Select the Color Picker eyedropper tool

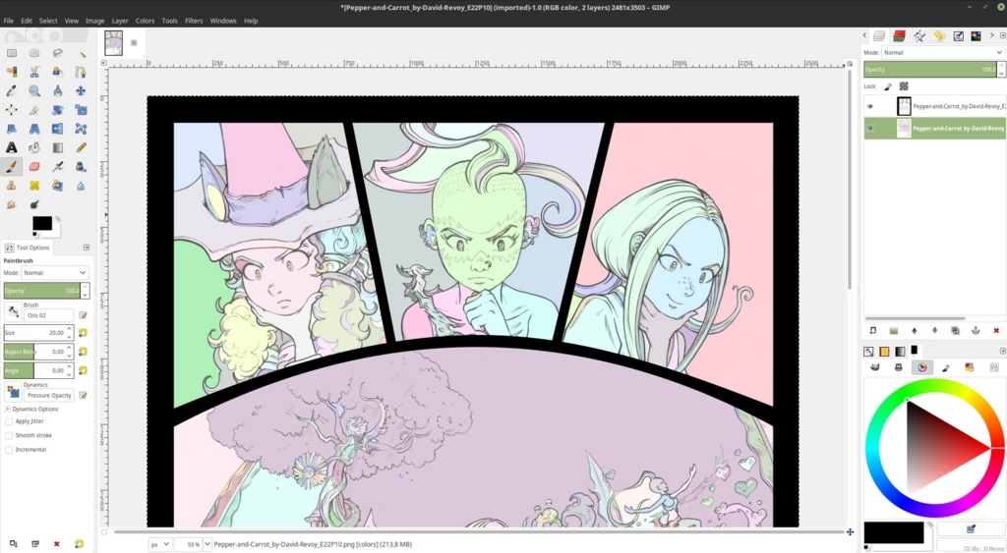point(12,91)
